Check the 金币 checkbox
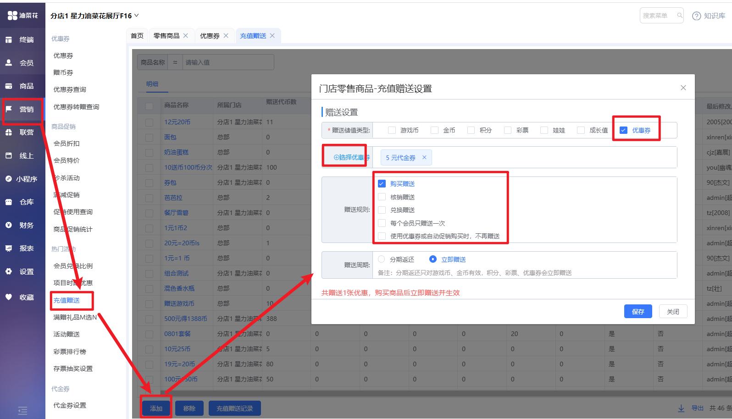732x419 pixels. point(434,130)
